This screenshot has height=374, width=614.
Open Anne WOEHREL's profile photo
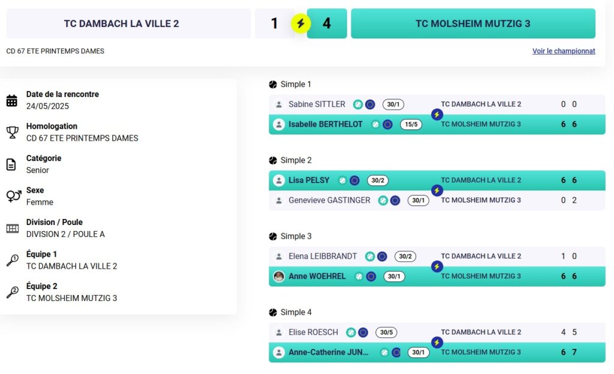279,276
